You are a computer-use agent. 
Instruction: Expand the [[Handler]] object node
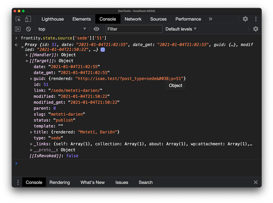coord(27,55)
